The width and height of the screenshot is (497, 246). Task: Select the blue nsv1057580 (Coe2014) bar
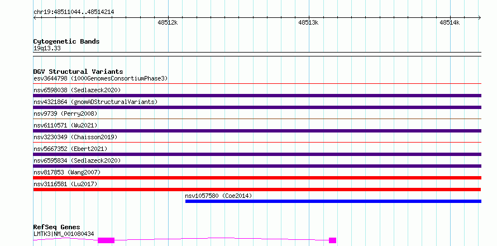[x=333, y=201]
